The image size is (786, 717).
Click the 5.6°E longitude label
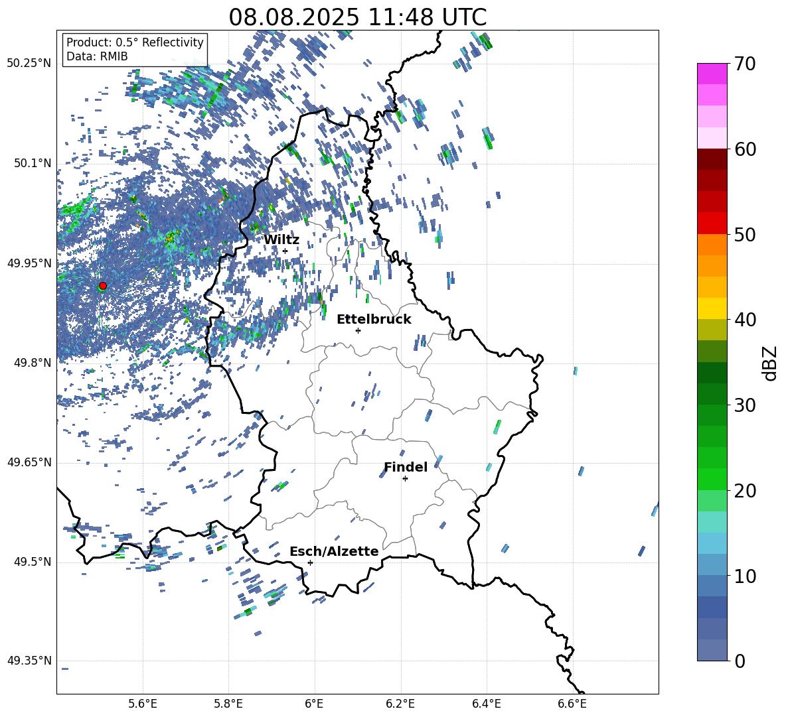point(143,704)
